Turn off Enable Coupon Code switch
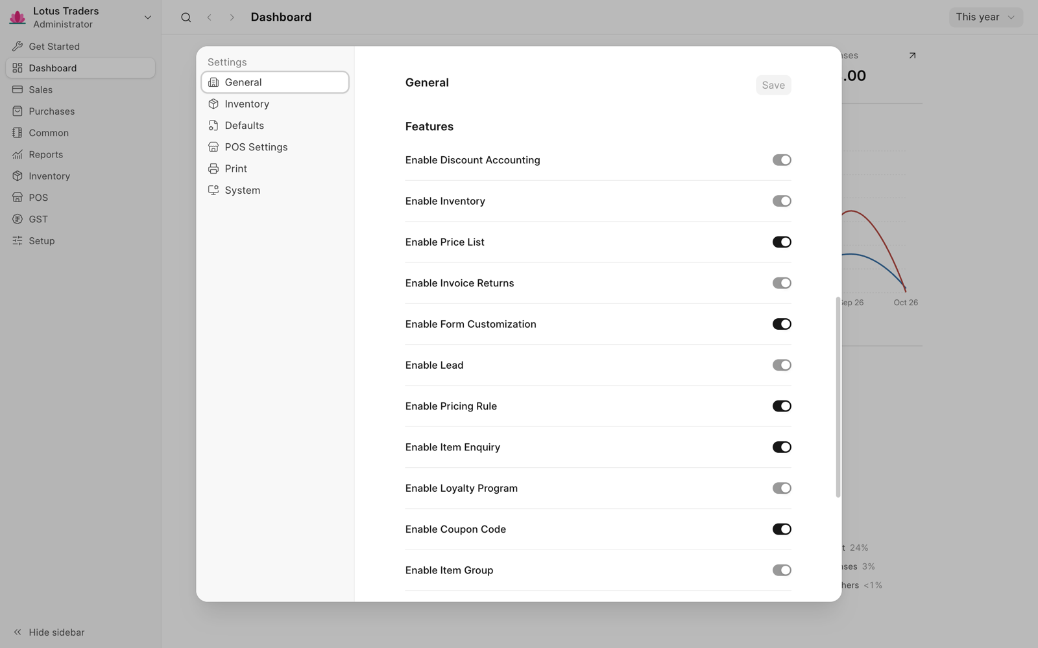The width and height of the screenshot is (1038, 648). coord(782,529)
